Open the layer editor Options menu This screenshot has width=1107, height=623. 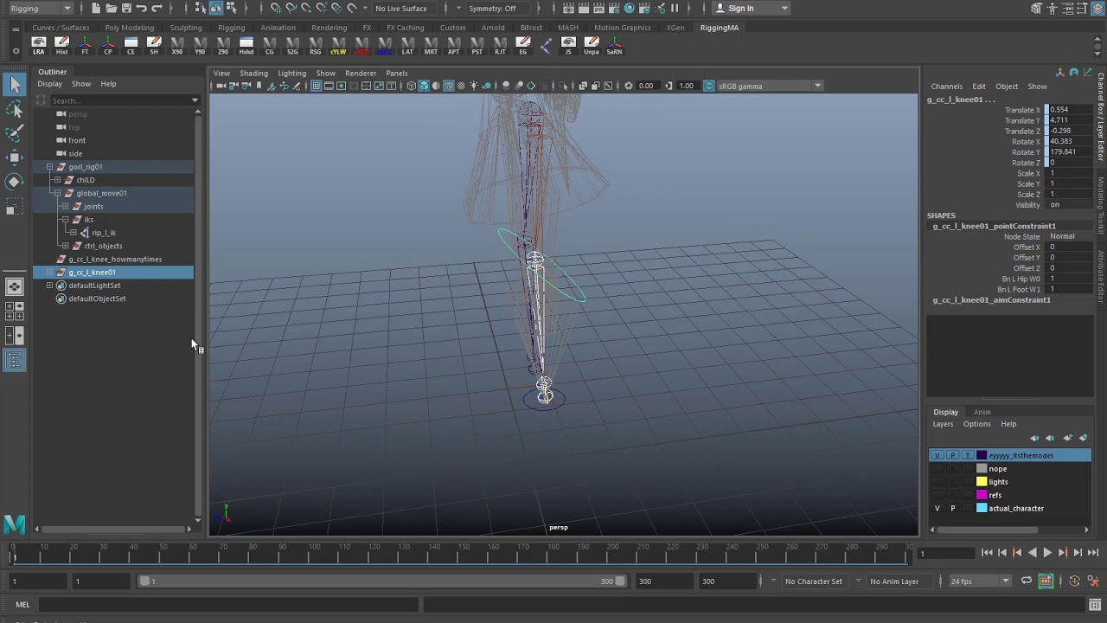[x=976, y=424]
